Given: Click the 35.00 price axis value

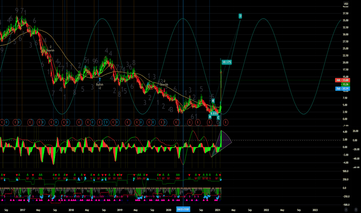Looking at the screenshot, I should (x=346, y=21).
